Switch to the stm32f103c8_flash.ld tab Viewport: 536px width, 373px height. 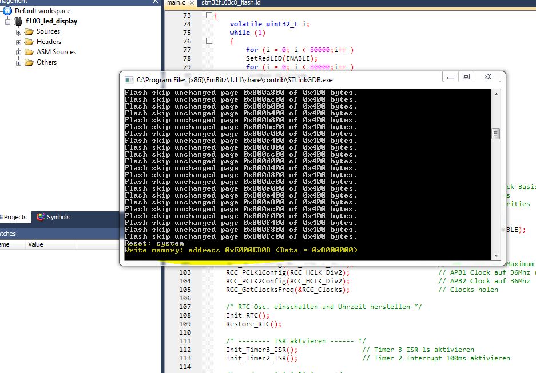click(x=231, y=3)
